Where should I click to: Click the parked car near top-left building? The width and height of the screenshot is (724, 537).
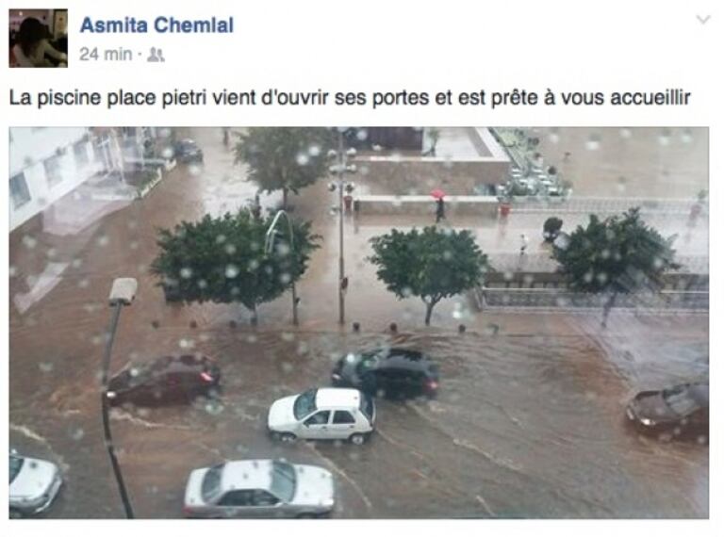coord(188,151)
